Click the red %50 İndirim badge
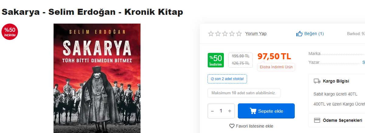This screenshot has width=365, height=133. pyautogui.click(x=10, y=32)
